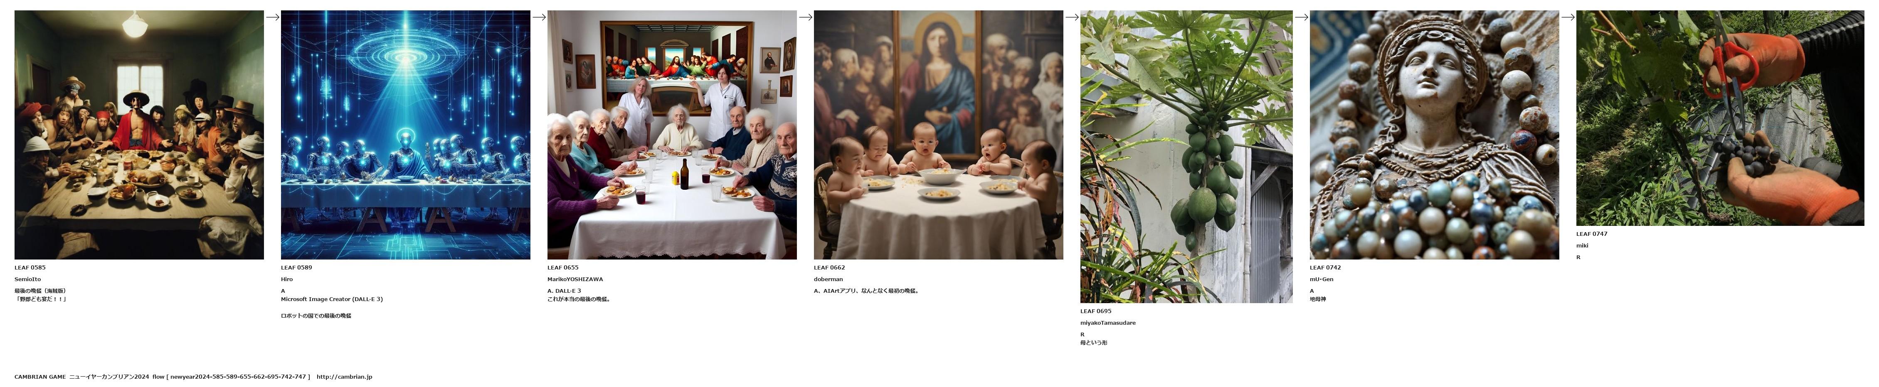Open the elderly people dining image

tap(672, 135)
